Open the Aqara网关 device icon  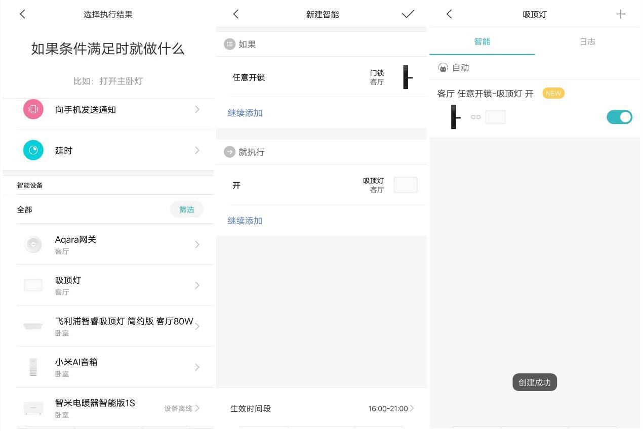click(x=33, y=244)
